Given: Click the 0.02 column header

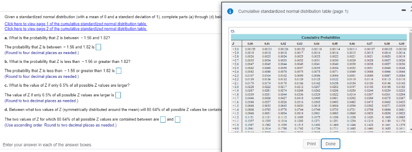Looking at the screenshot, I should coord(284,44).
